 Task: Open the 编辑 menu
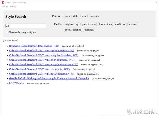pos(13,6)
